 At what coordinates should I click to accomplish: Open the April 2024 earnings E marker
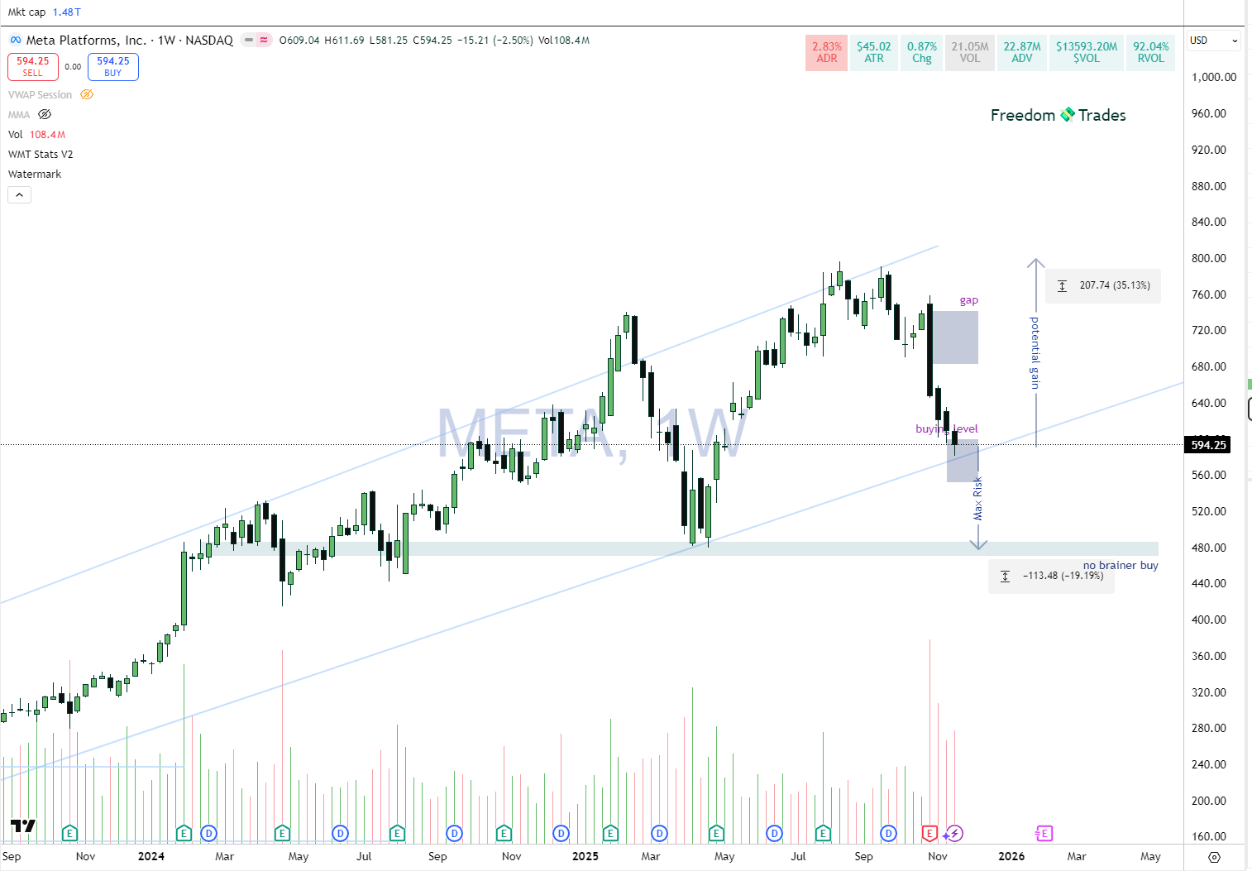coord(282,833)
